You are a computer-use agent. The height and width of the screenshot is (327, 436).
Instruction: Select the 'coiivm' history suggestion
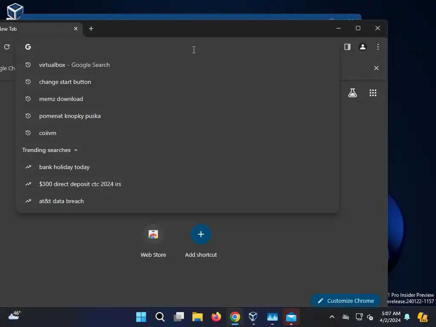click(x=177, y=133)
